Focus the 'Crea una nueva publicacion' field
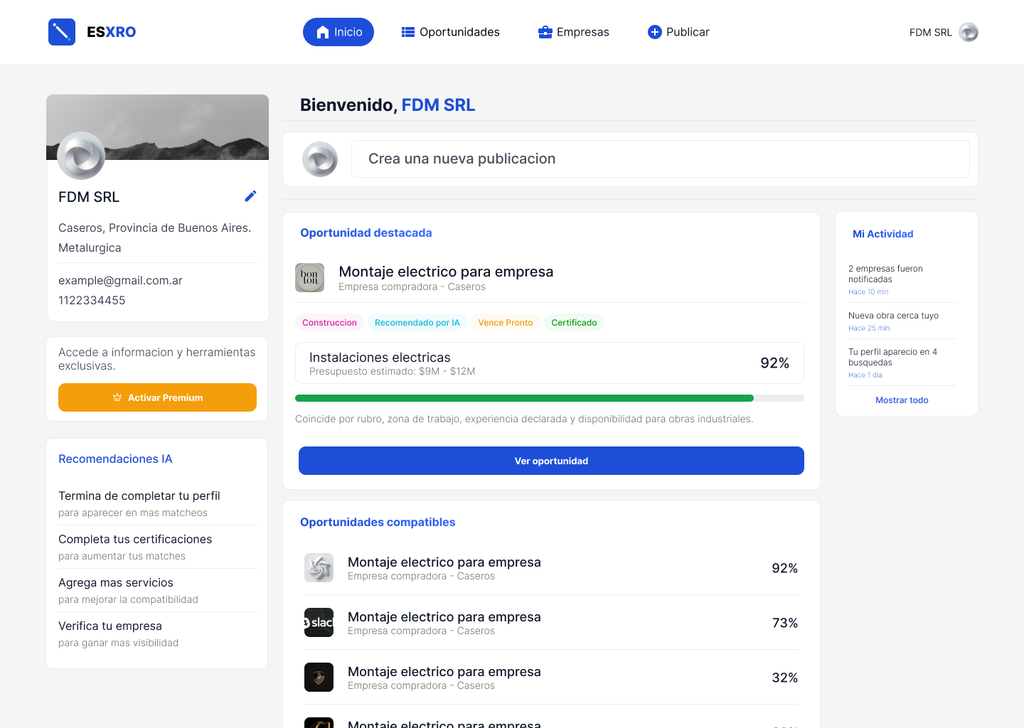Image resolution: width=1024 pixels, height=728 pixels. point(661,159)
